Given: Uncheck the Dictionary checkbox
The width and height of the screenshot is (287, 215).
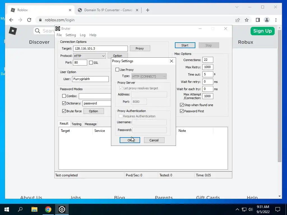Looking at the screenshot, I should (x=64, y=103).
